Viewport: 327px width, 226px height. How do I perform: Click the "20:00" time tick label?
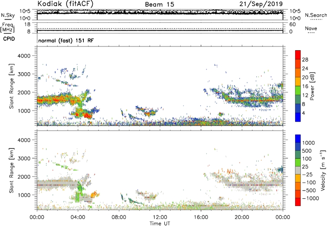pyautogui.click(x=242, y=217)
